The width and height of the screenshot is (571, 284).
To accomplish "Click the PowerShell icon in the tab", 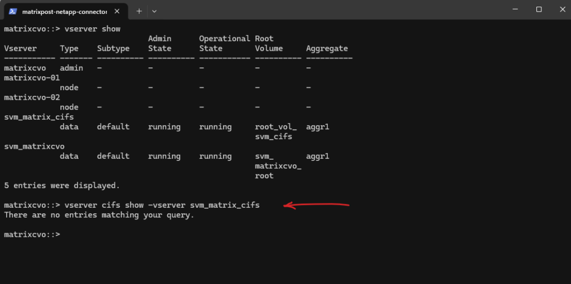I will (12, 11).
